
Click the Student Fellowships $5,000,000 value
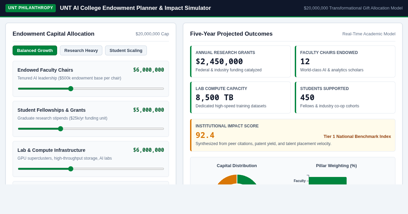149,110
